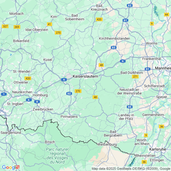171x171 pixels.
Task: Click the A65 shield near Landau
Action: point(130,107)
